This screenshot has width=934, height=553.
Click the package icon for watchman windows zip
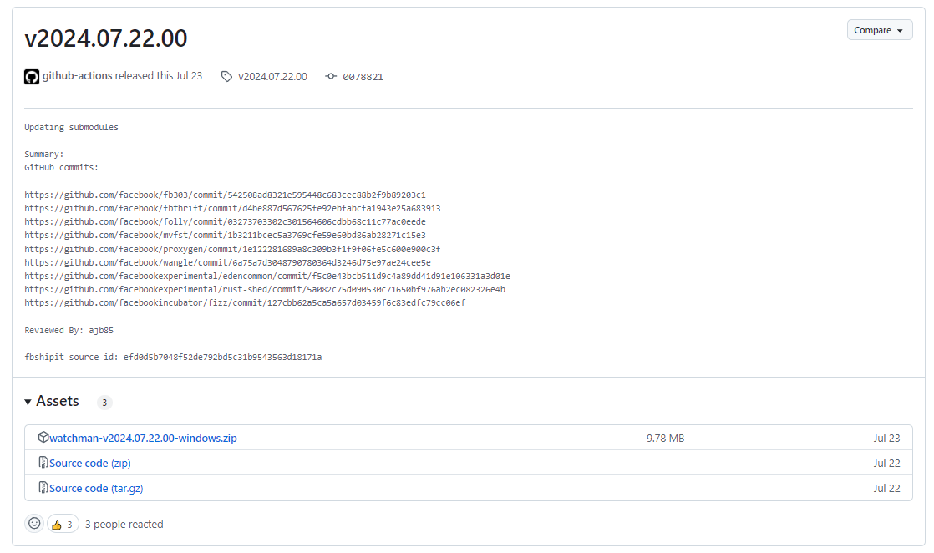point(43,438)
